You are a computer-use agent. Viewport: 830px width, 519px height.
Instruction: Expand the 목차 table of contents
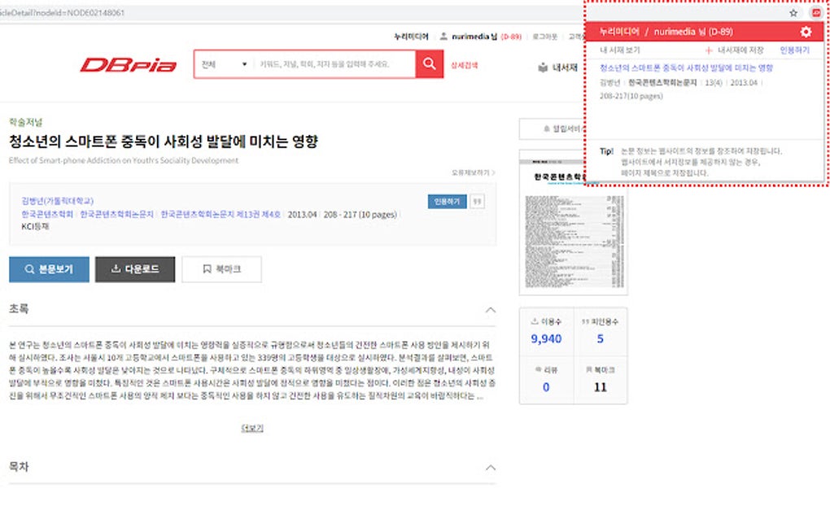(x=490, y=467)
